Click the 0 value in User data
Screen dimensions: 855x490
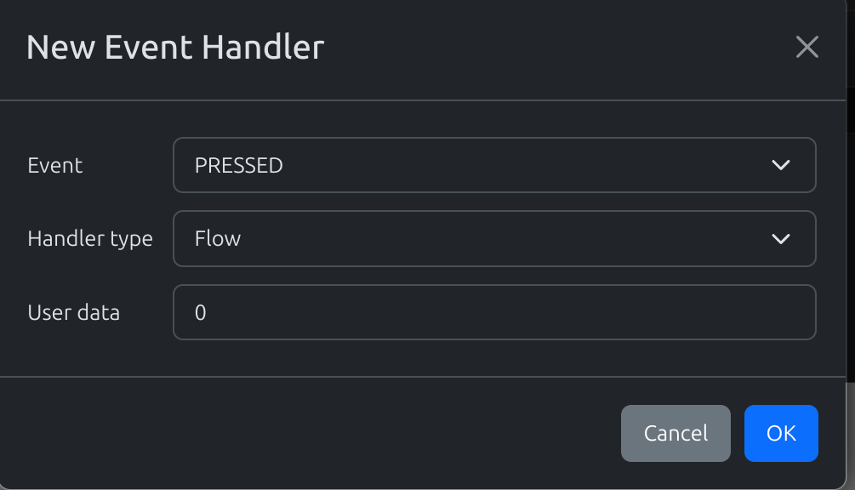tap(201, 312)
